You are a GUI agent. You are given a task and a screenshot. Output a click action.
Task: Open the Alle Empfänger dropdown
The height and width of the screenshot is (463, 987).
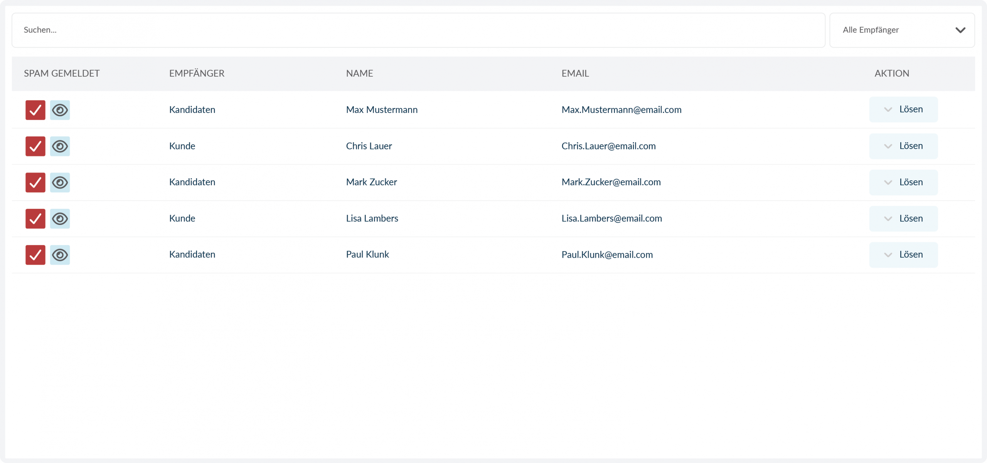tap(901, 30)
